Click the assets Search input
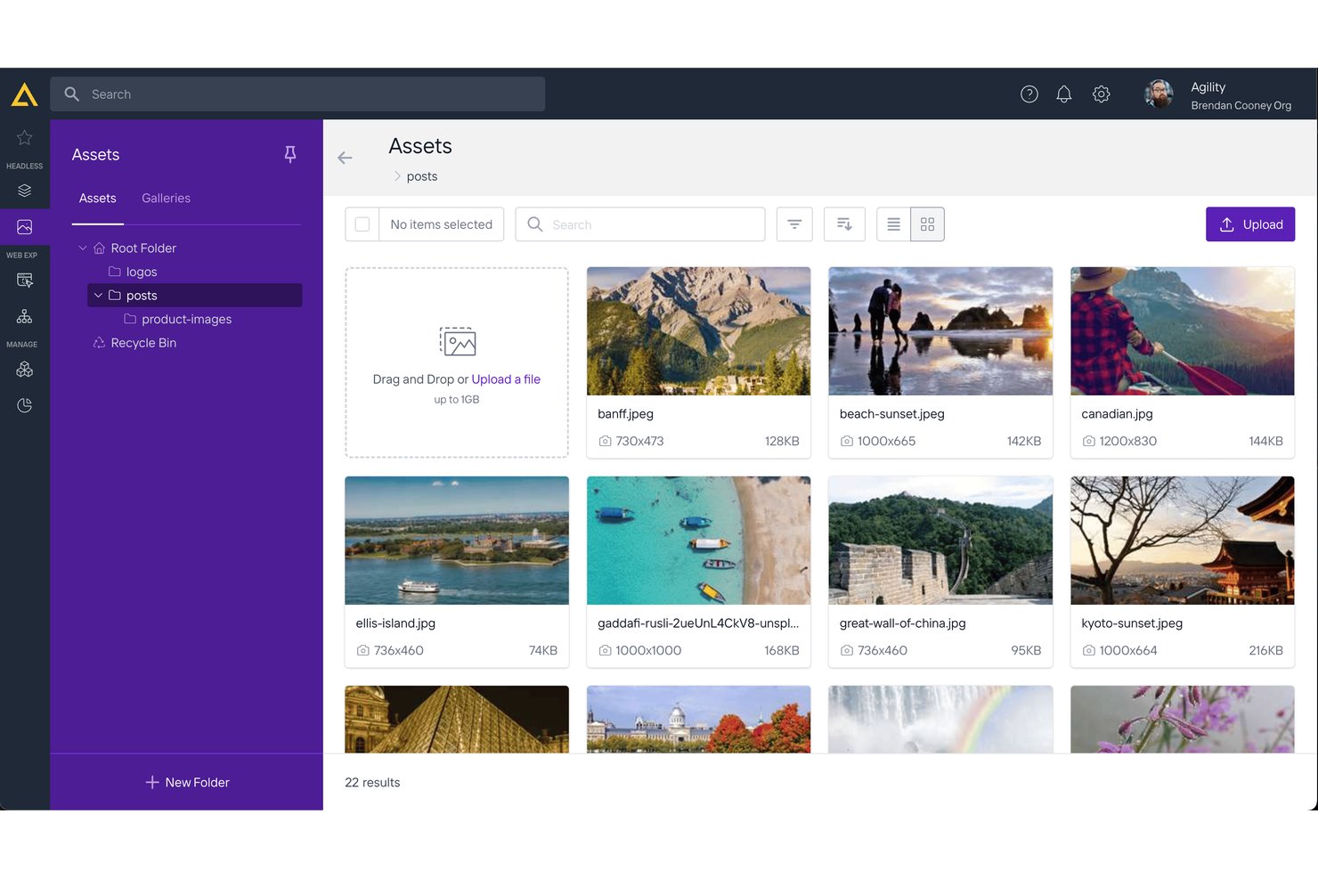The width and height of the screenshot is (1318, 879). [x=640, y=224]
